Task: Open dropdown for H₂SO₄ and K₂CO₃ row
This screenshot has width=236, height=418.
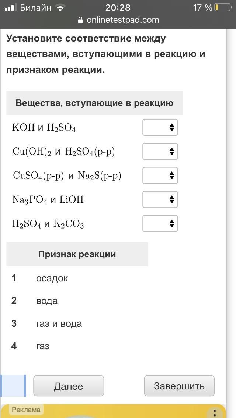Action: click(160, 223)
